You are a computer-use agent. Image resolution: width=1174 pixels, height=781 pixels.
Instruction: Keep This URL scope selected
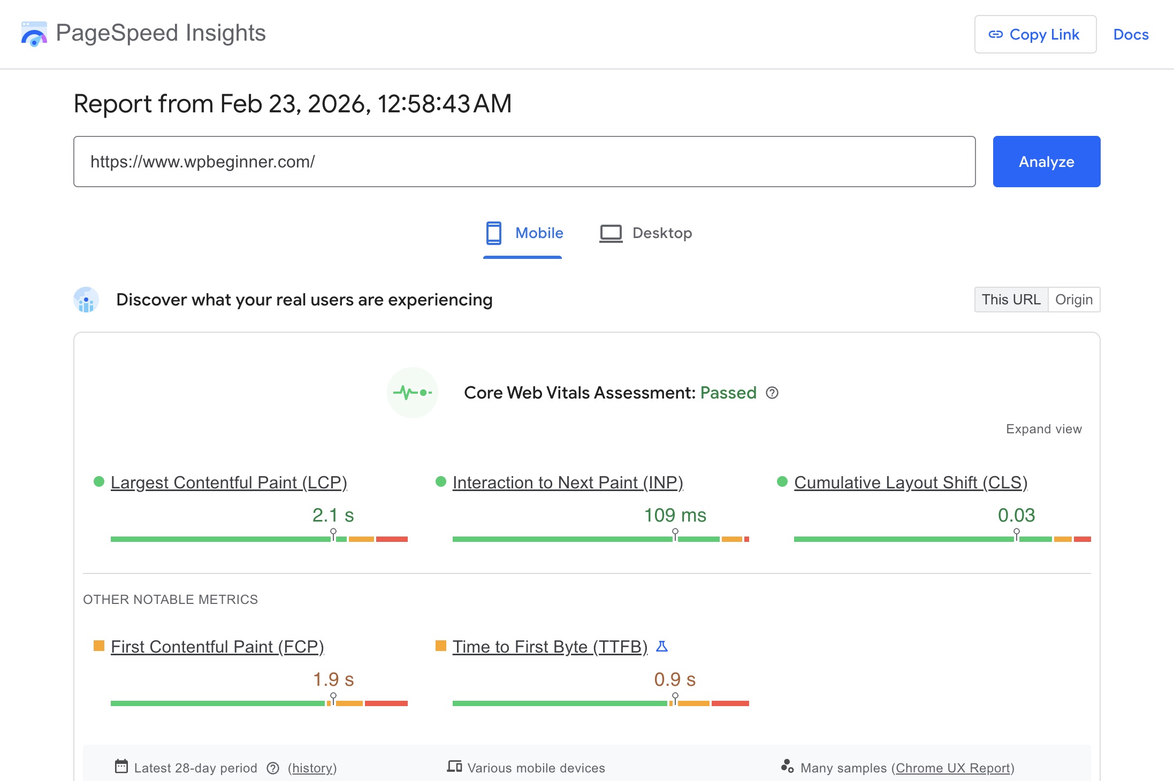1011,300
